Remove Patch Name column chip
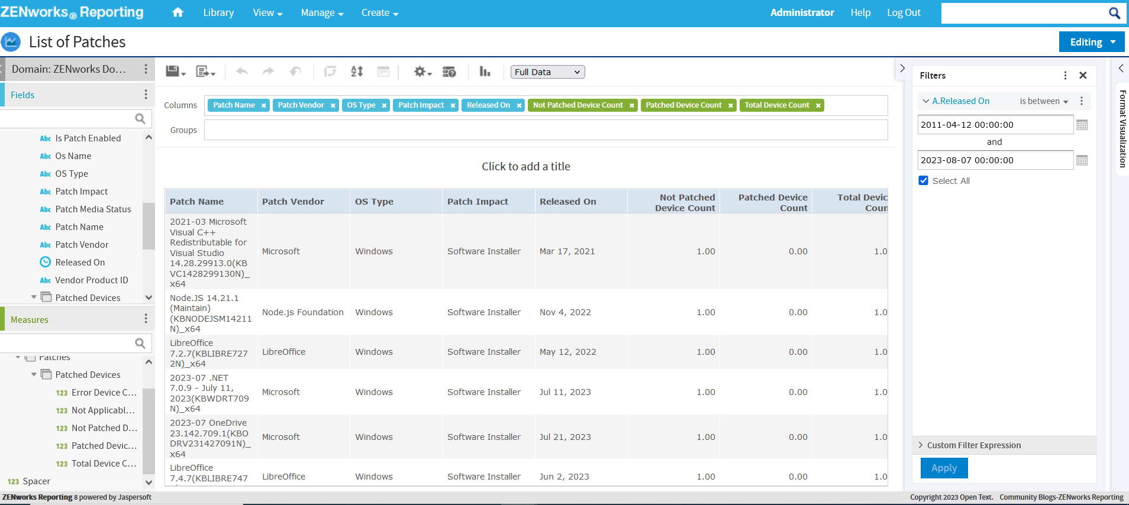Screen dimensions: 1129x505 [264, 105]
